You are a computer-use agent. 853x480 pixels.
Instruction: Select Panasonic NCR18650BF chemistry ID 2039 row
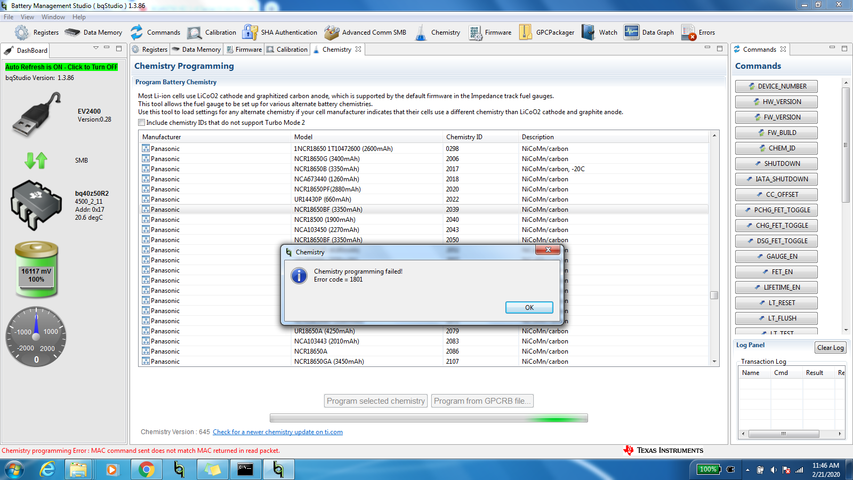(424, 210)
